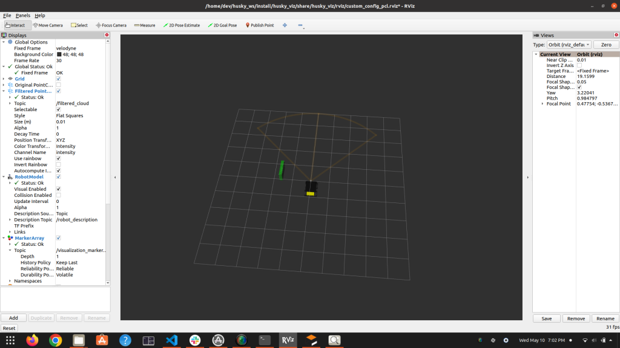Choose the 2D Pose Estimate tool
The image size is (620, 348).
[x=182, y=25]
